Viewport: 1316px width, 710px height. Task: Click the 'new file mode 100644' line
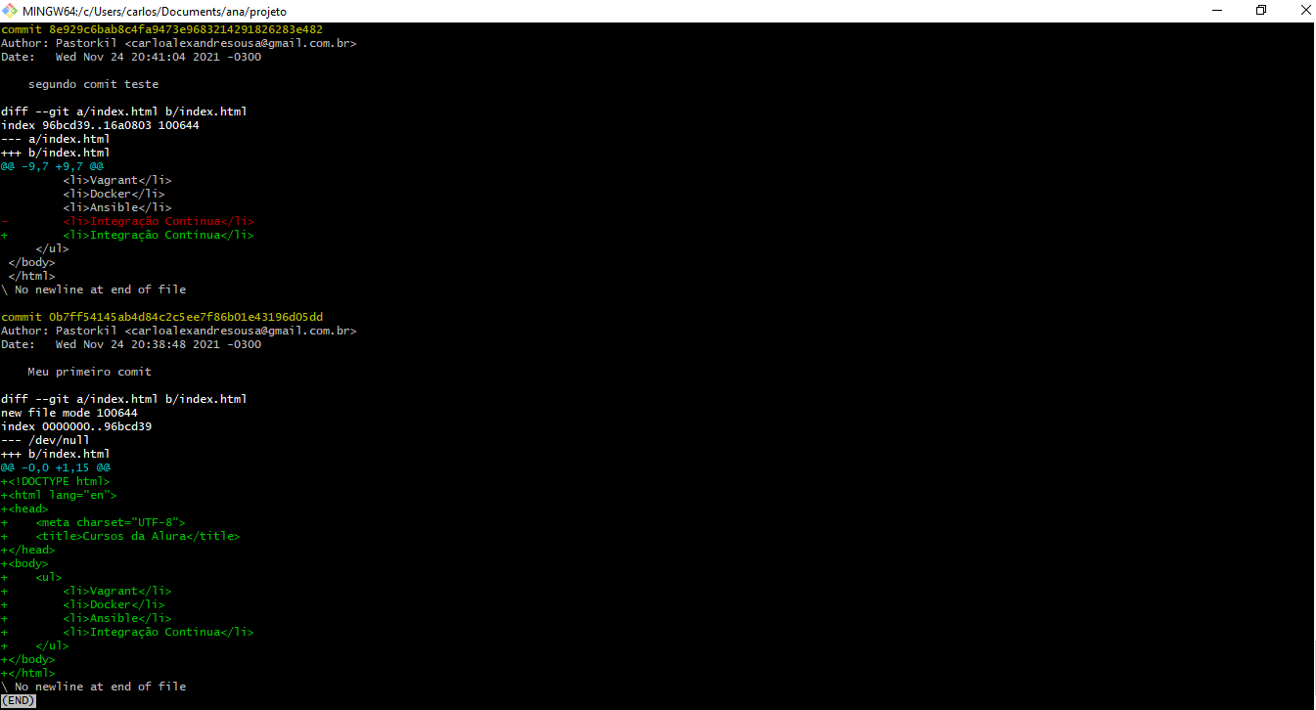[69, 413]
